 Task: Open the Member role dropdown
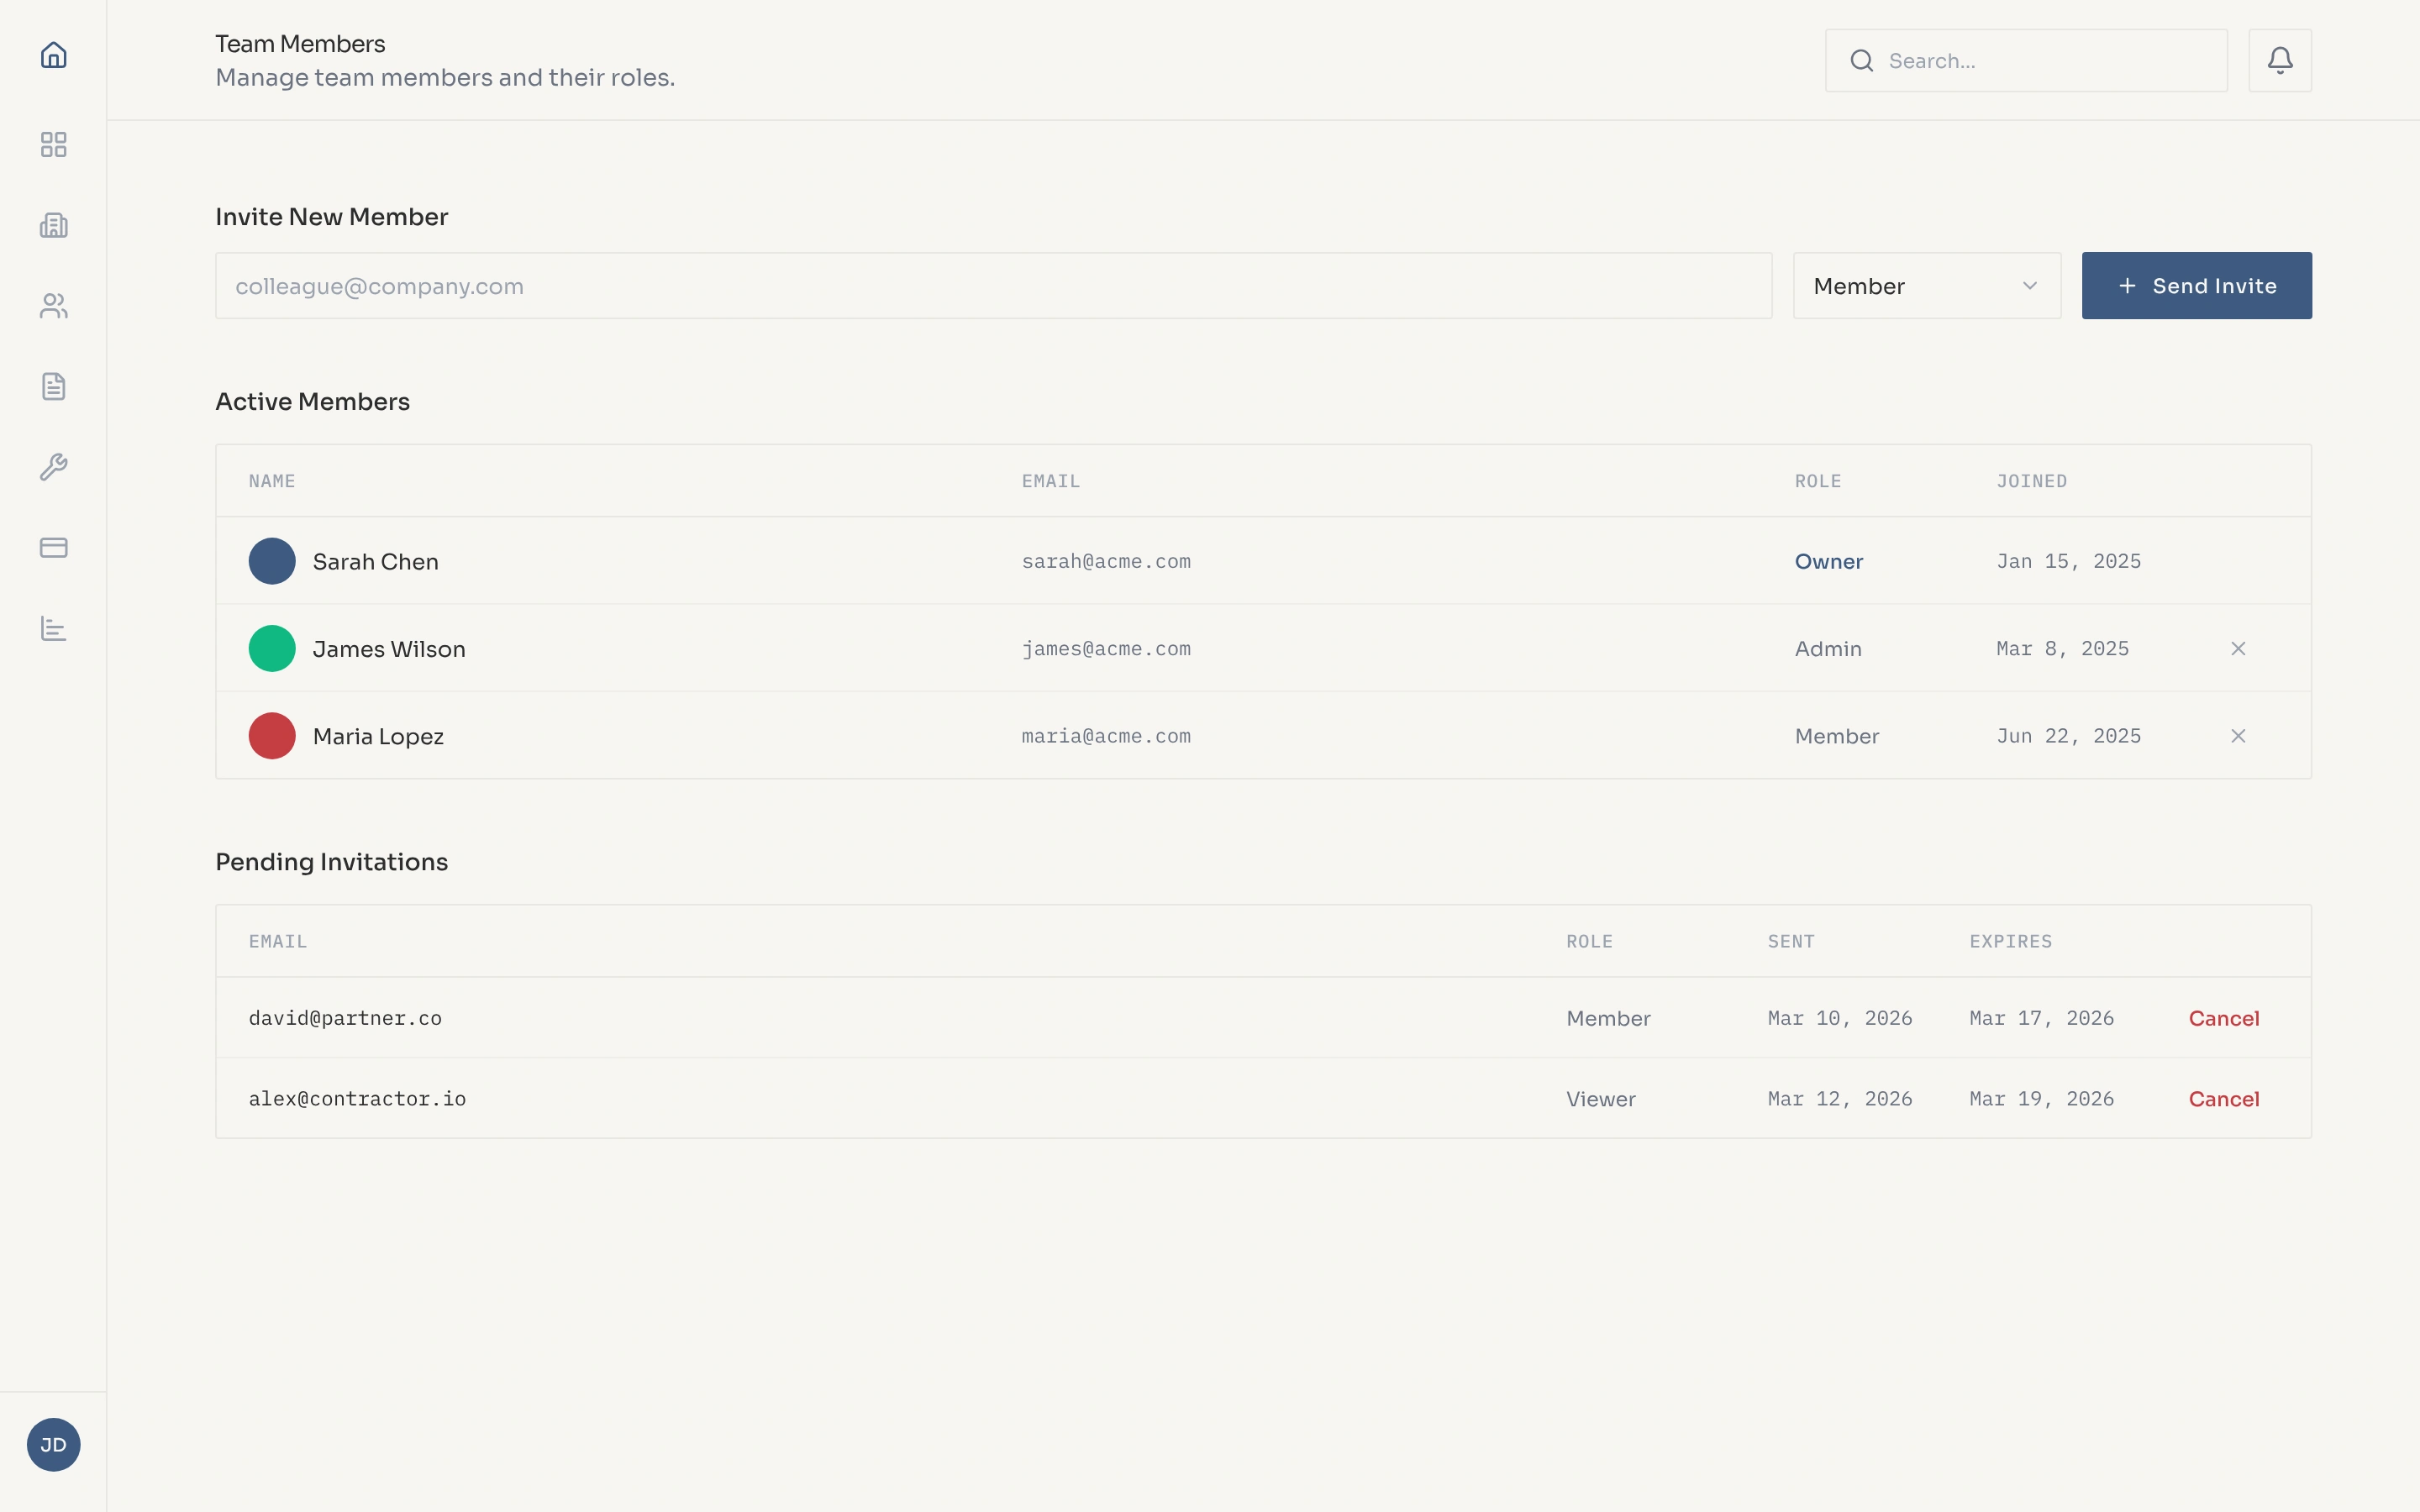(x=1925, y=286)
